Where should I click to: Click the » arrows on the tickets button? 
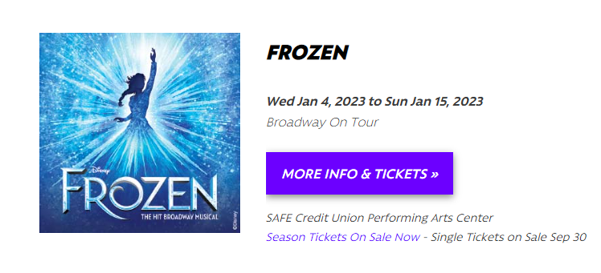tap(434, 174)
